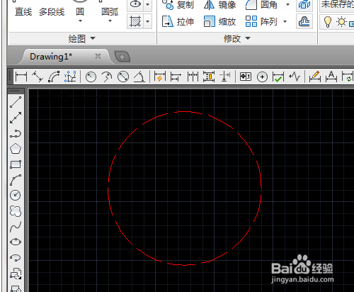Click the dimension toolbar grip handle
Viewport: 354px width, 292px height.
point(10,77)
